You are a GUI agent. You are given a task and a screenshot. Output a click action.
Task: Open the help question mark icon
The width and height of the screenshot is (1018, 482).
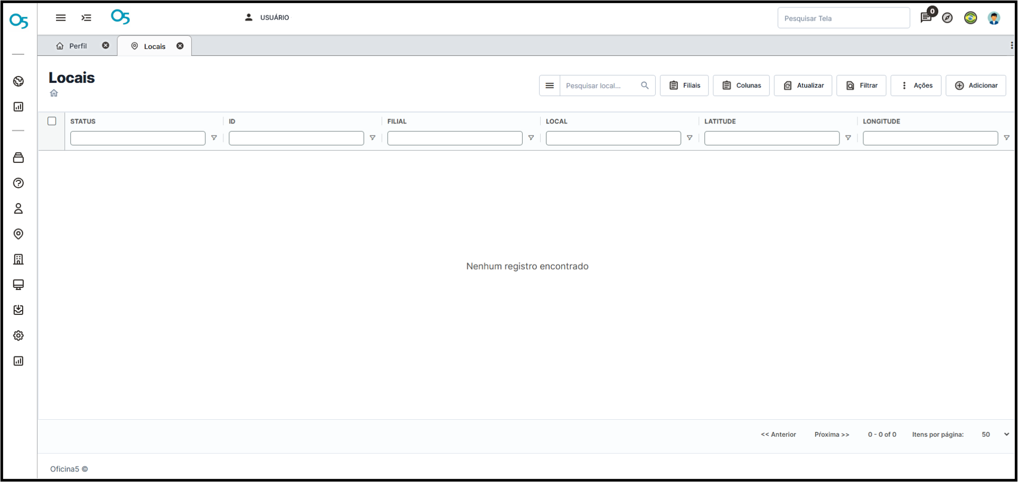point(18,183)
